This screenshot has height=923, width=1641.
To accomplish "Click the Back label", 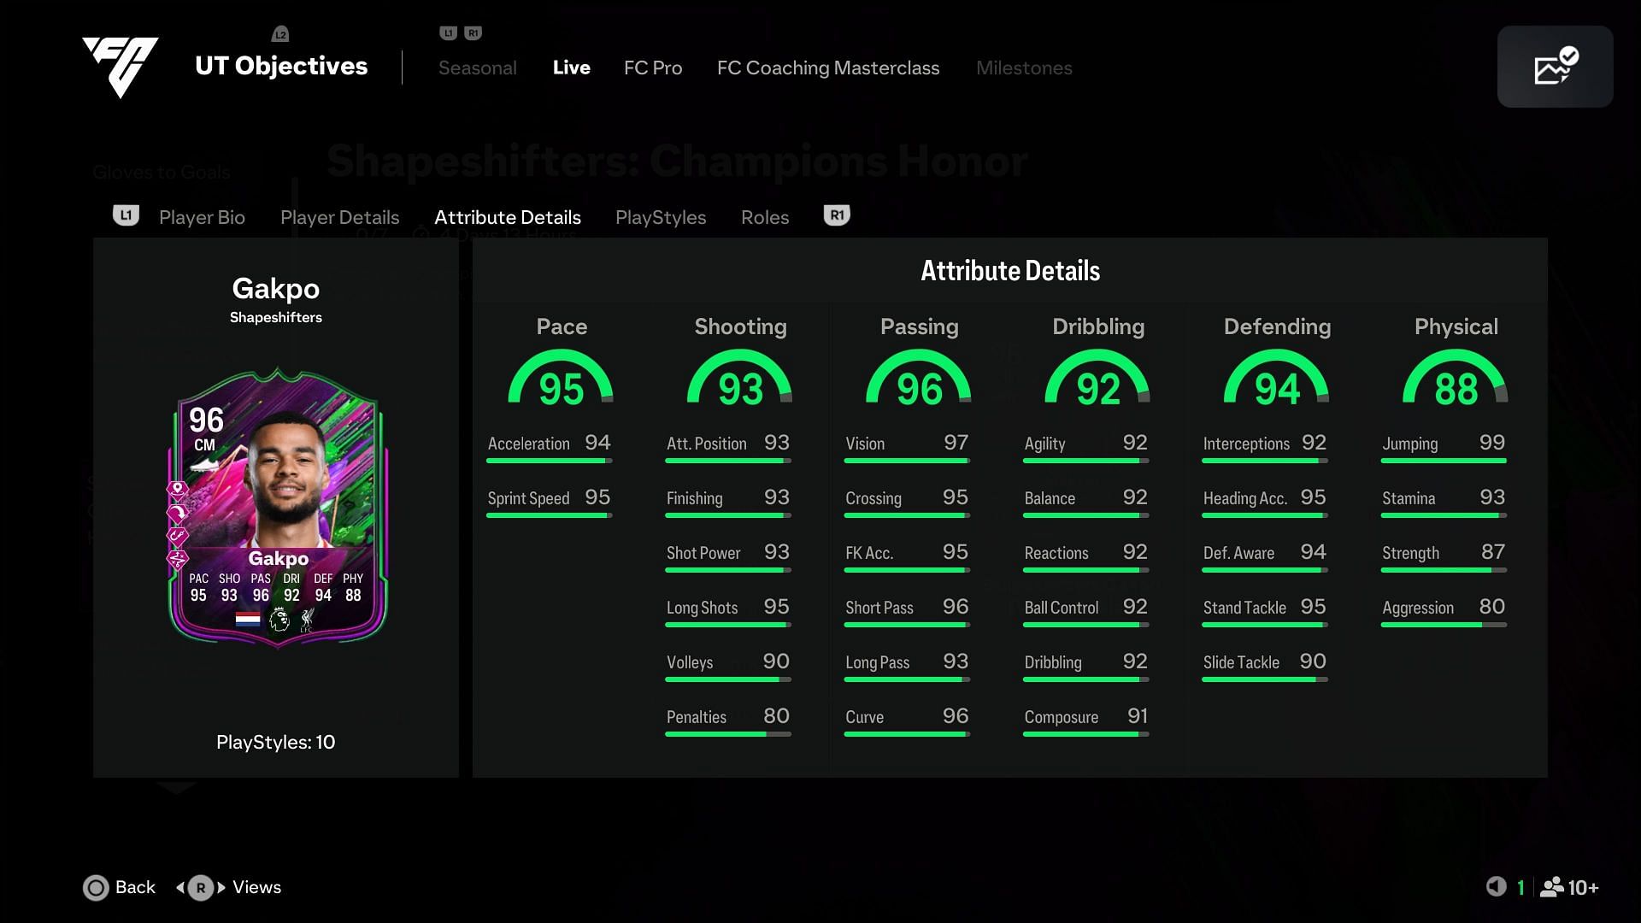I will tap(135, 887).
